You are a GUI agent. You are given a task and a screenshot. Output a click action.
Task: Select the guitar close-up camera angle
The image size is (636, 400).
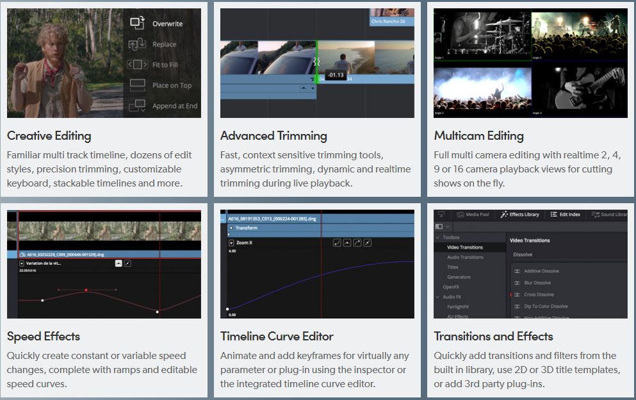pos(579,92)
